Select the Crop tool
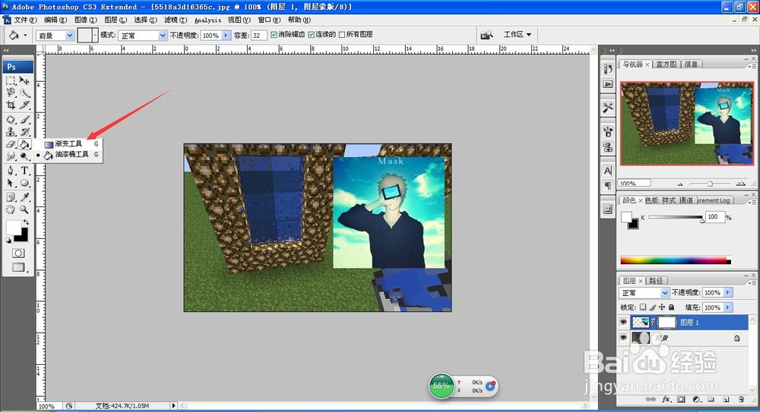 click(11, 105)
